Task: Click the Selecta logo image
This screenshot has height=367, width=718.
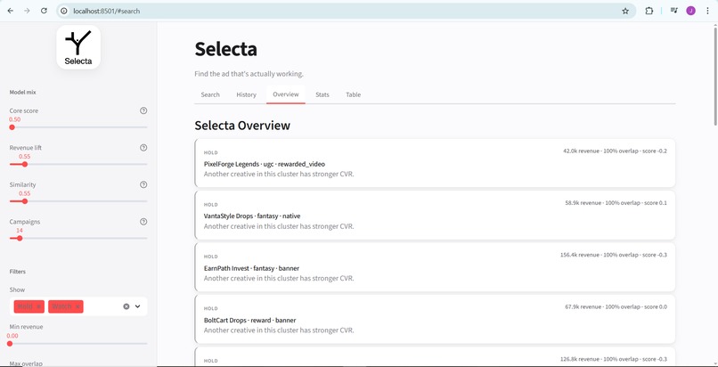Action: [x=78, y=47]
